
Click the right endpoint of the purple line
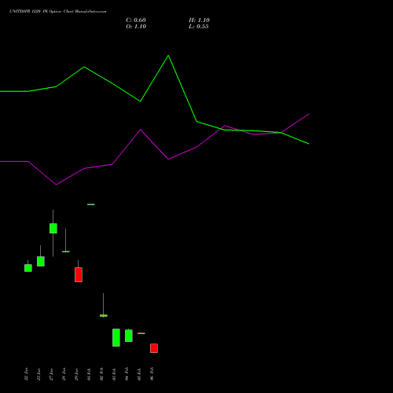309,114
